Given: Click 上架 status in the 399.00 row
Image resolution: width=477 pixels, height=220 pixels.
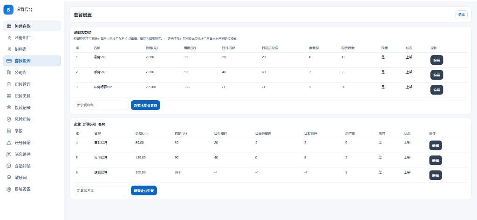Looking at the screenshot, I should 407,172.
